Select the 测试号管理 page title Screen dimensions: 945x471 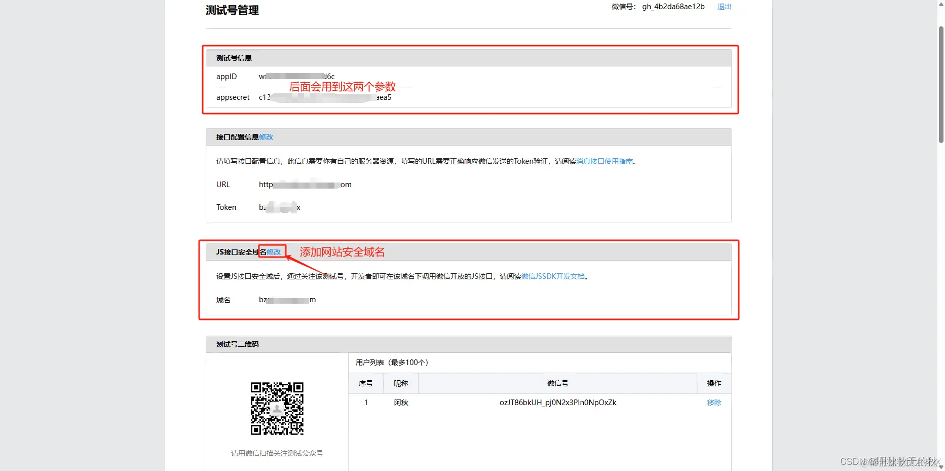232,10
